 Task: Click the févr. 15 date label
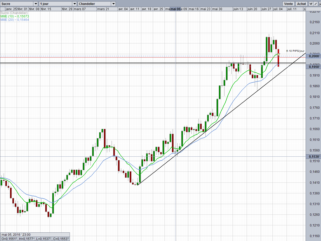point(46,9)
